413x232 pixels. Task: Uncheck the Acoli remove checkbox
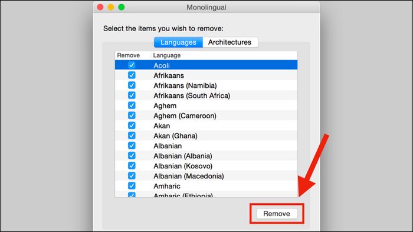point(132,65)
